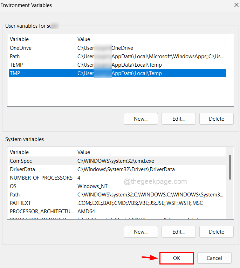
Task: Select the DriverData system variable
Action: 22,169
